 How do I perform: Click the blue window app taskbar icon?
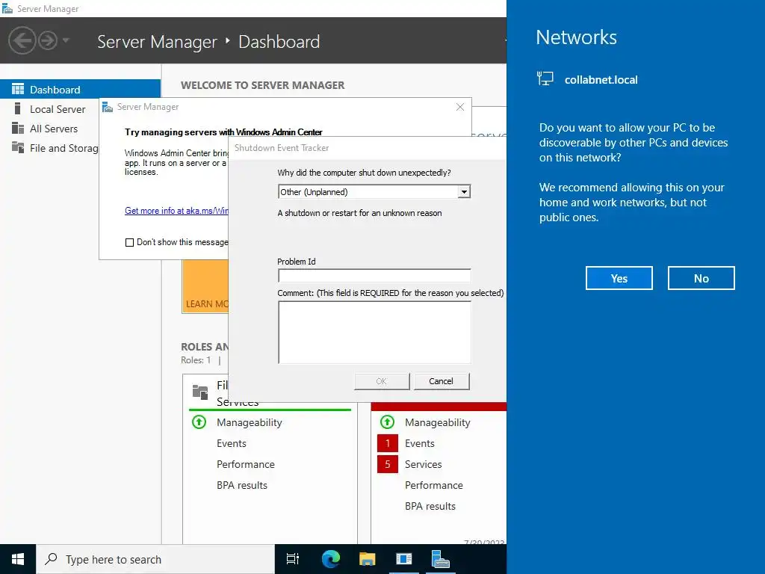[404, 559]
